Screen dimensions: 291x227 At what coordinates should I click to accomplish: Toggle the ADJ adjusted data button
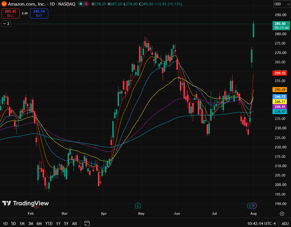[x=285, y=223]
